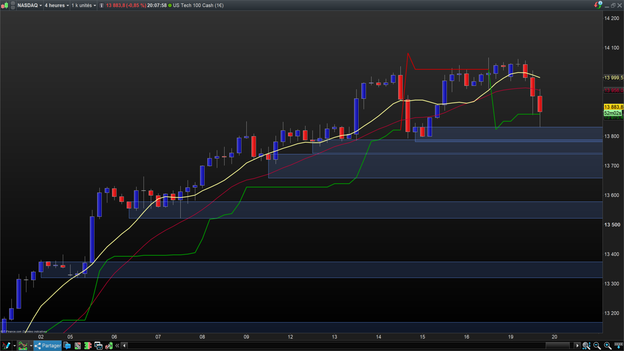Toggle the chart link group icon

[x=13, y=5]
